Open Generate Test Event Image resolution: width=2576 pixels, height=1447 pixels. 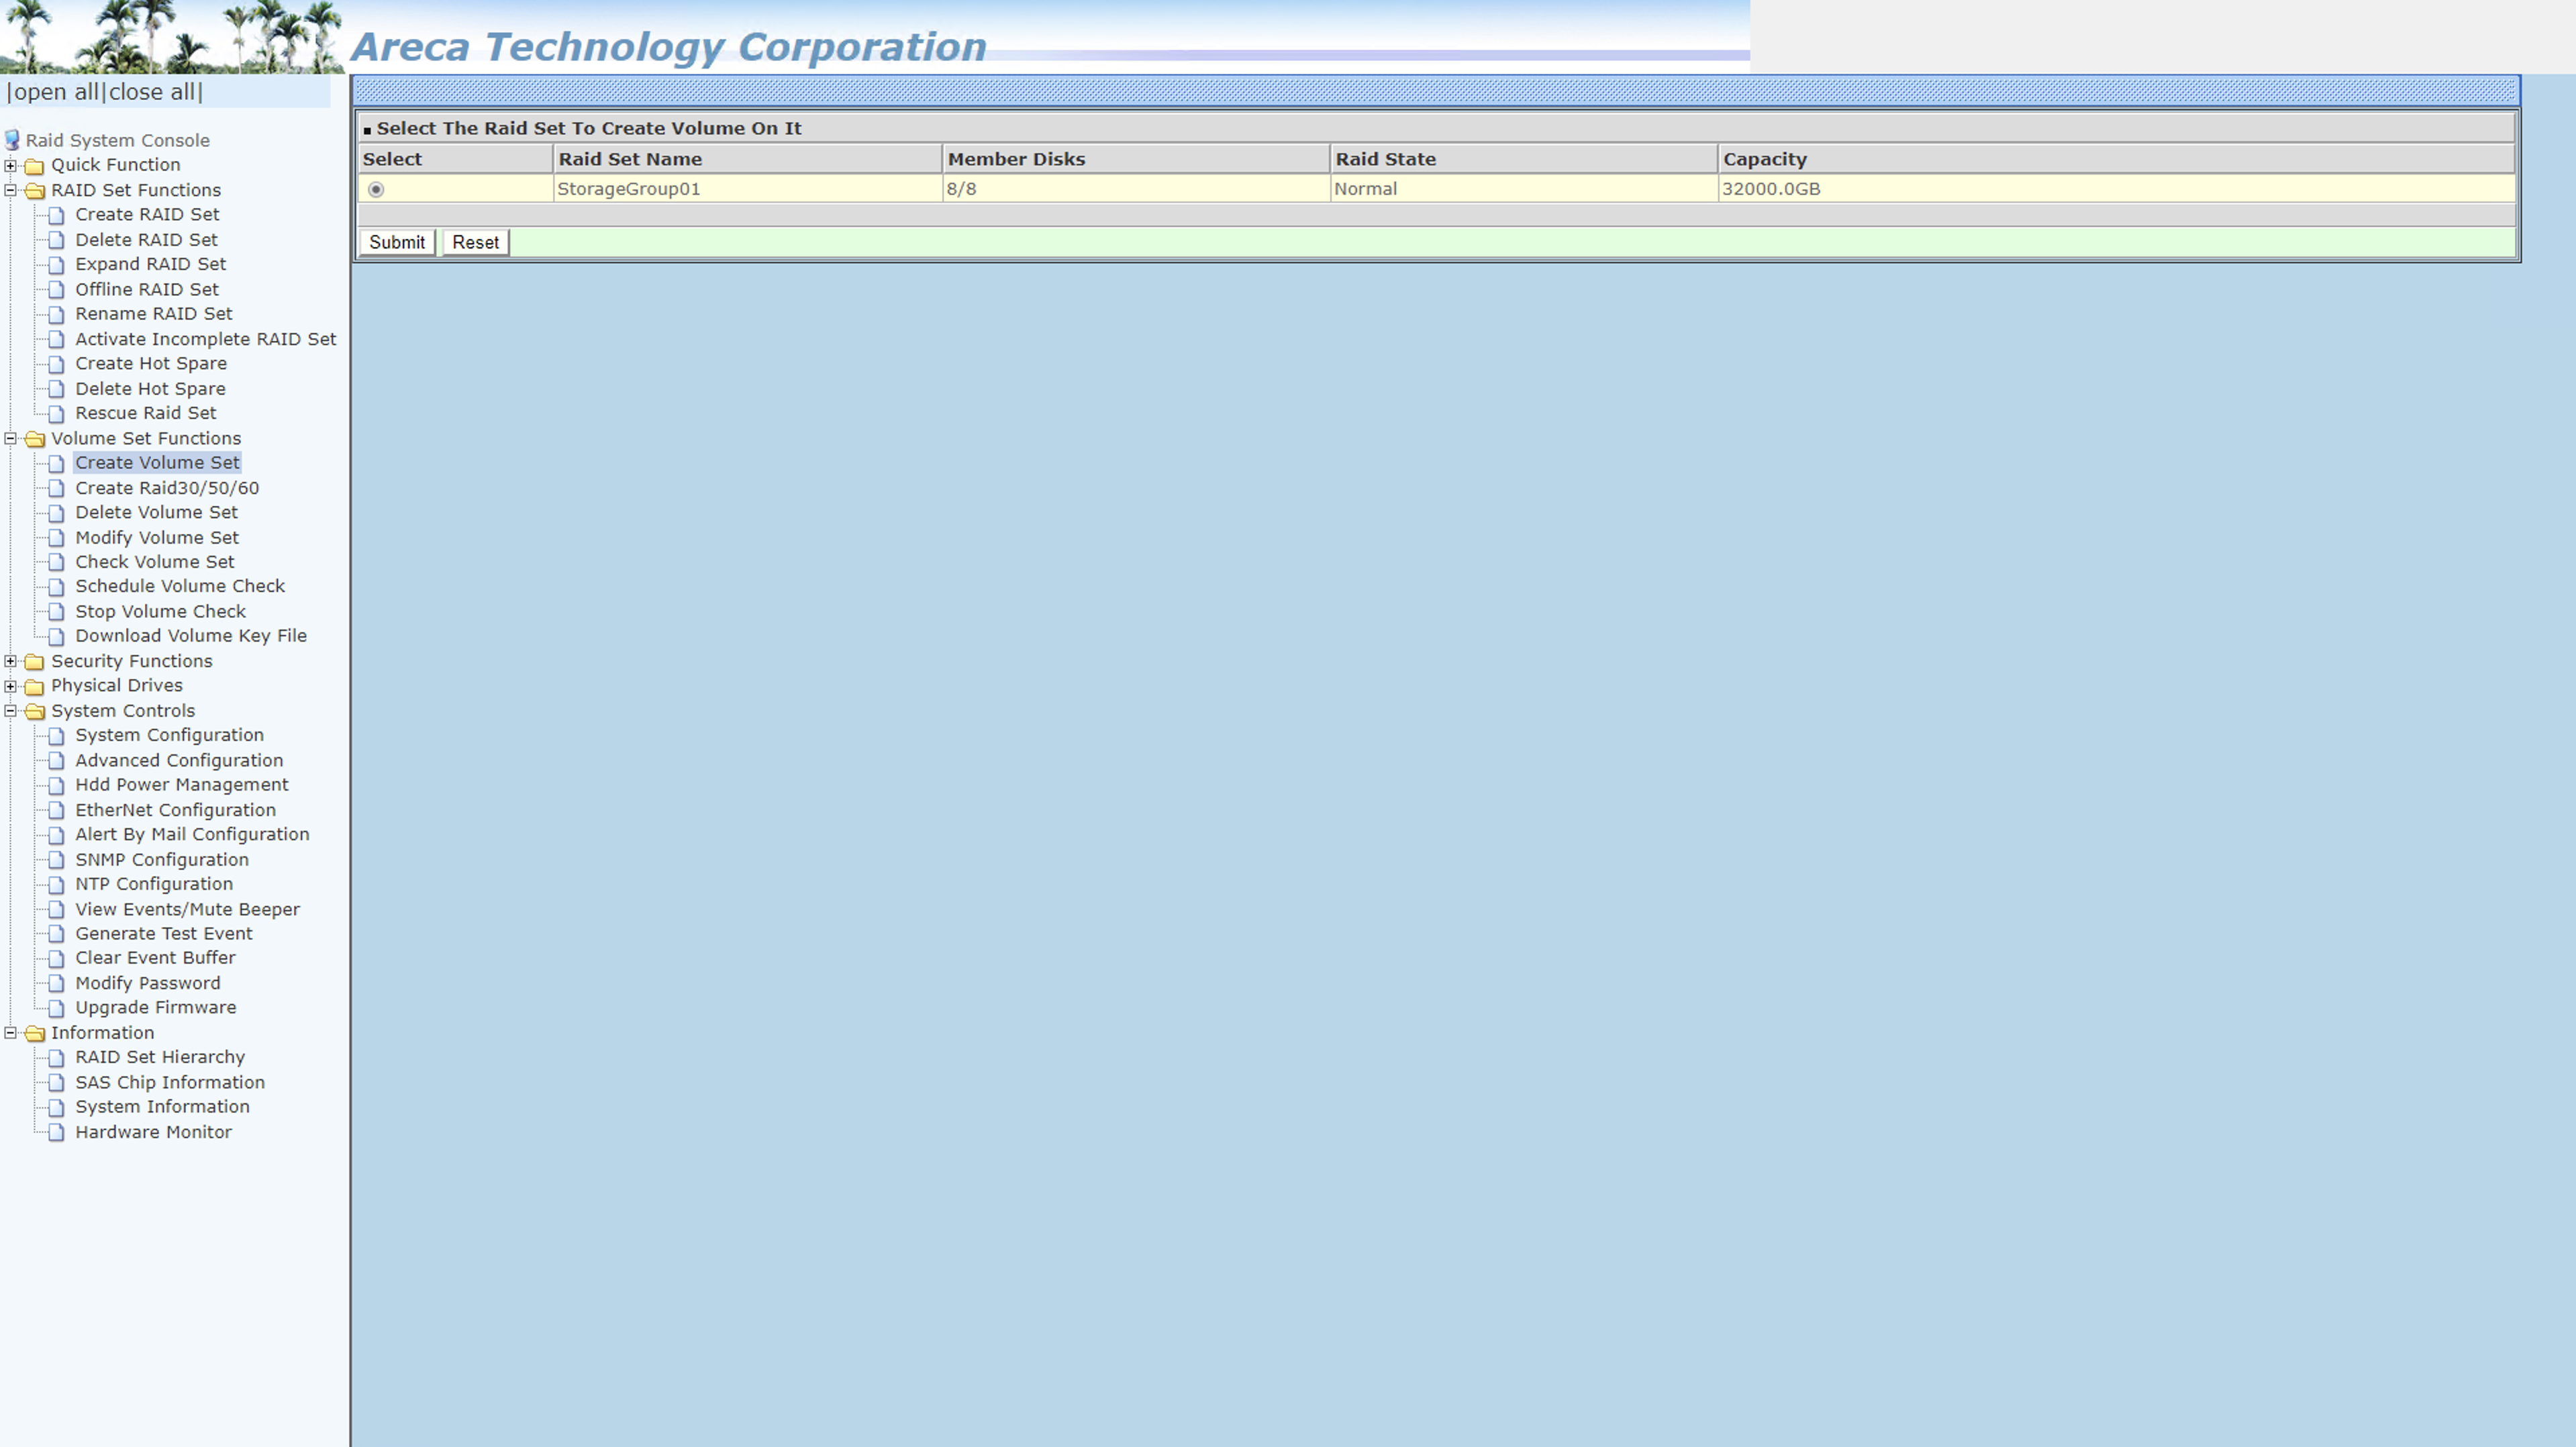[164, 934]
